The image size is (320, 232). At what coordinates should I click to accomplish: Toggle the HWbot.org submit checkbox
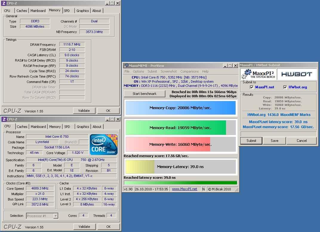[285, 87]
